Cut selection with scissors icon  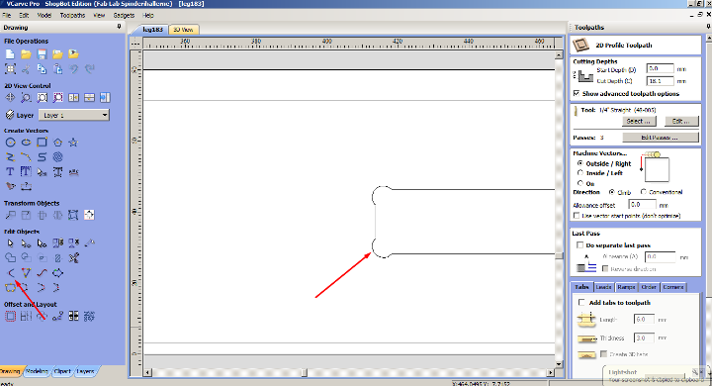click(26, 69)
